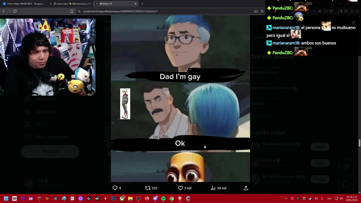This screenshot has height=203, width=361.
Task: Open Steam icon in system tray
Action: point(310,198)
